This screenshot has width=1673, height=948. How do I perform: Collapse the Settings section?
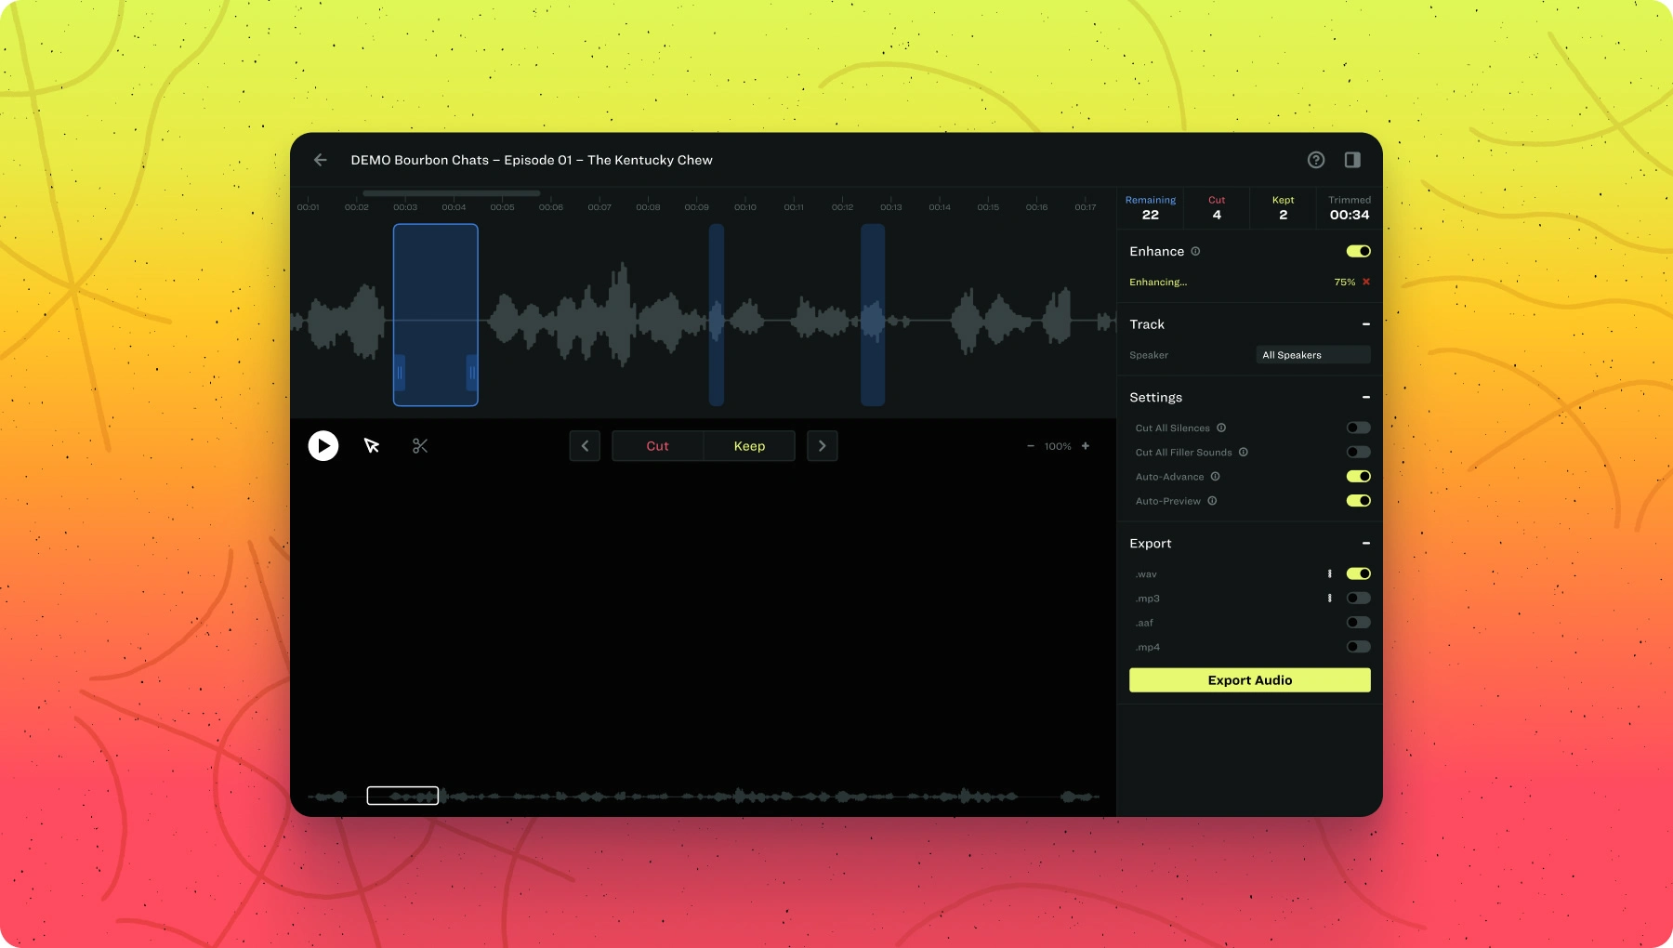click(x=1366, y=397)
